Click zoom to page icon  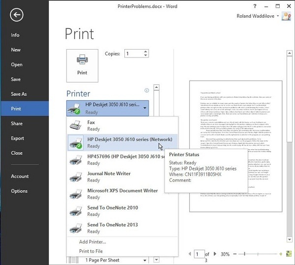click(289, 254)
